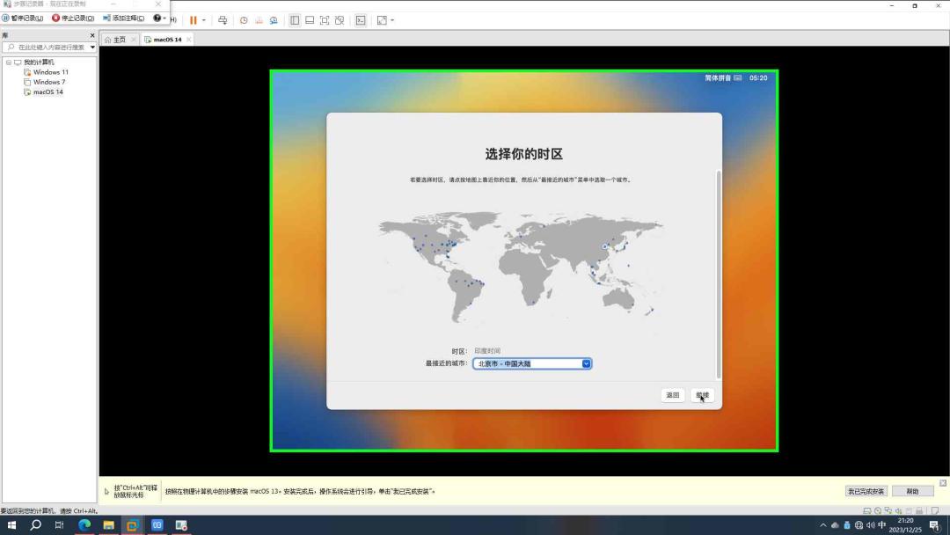The width and height of the screenshot is (950, 535).
Task: Switch to the 主页 tab
Action: coord(117,39)
